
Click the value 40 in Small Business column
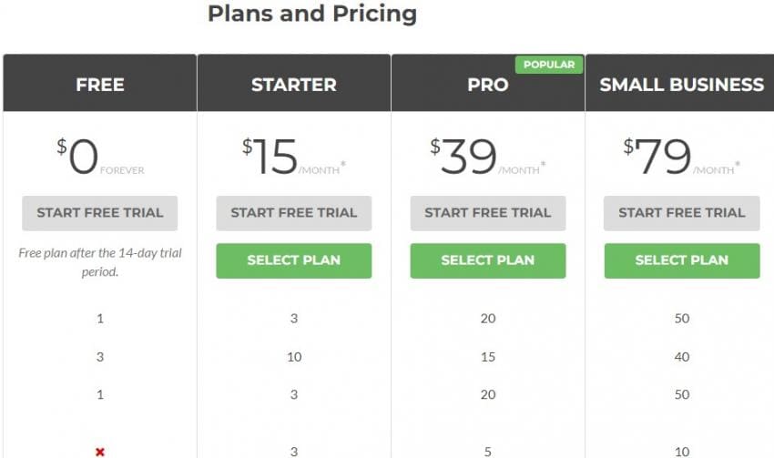pos(681,357)
